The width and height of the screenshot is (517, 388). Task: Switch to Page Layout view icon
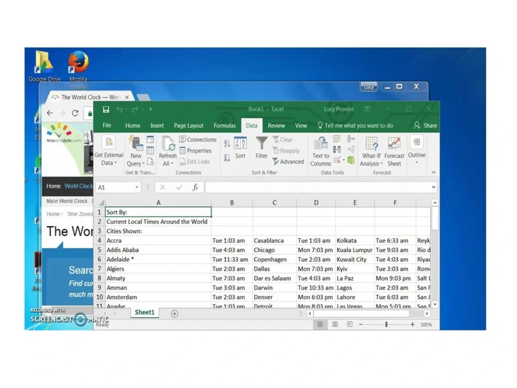coord(335,324)
